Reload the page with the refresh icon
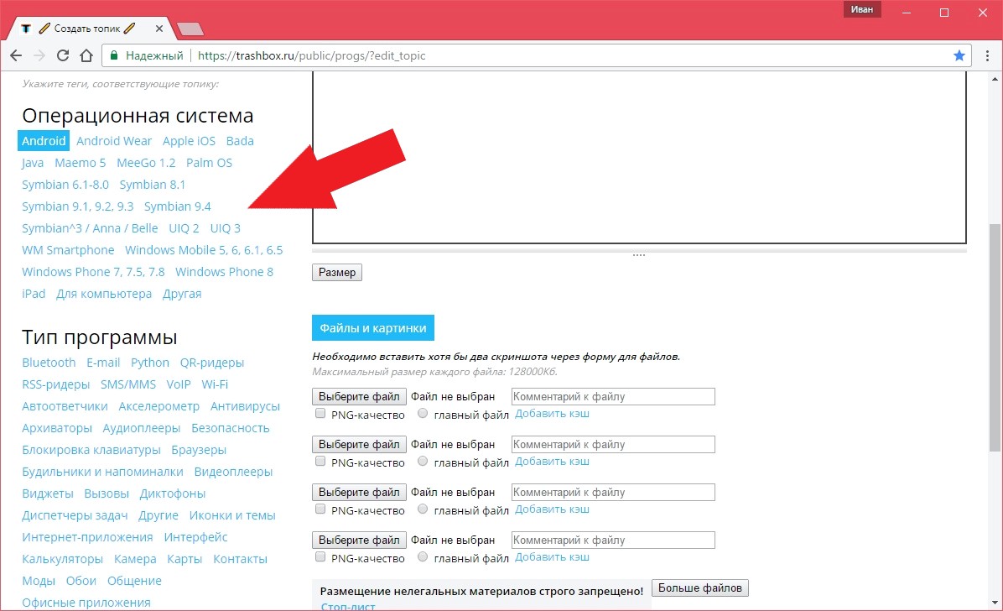The image size is (1003, 611). click(63, 55)
